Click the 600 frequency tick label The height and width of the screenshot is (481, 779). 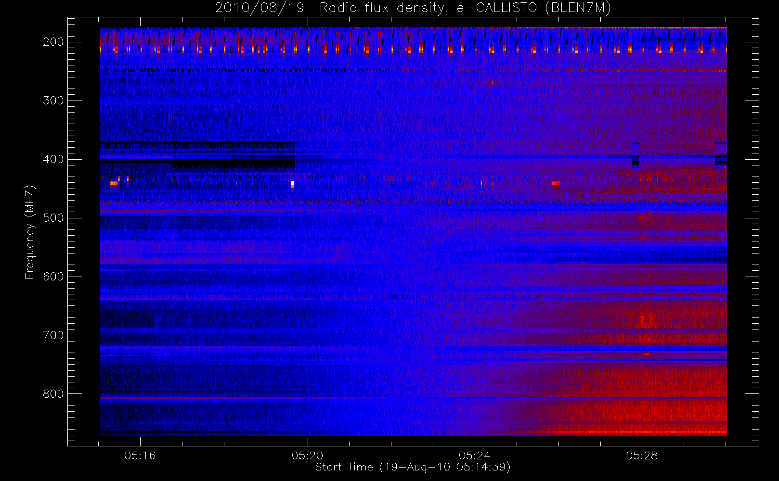click(x=53, y=277)
